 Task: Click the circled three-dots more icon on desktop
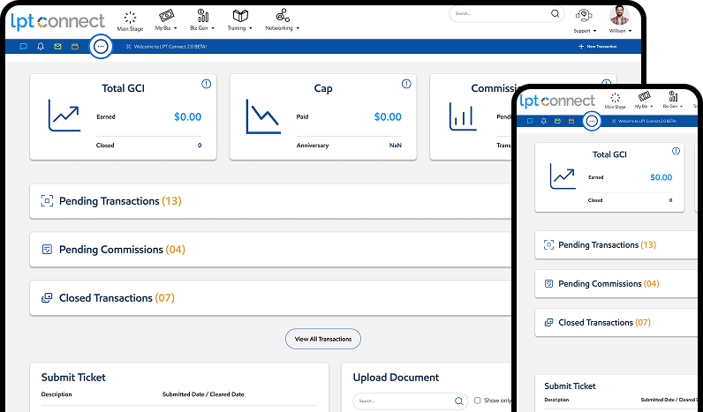102,46
